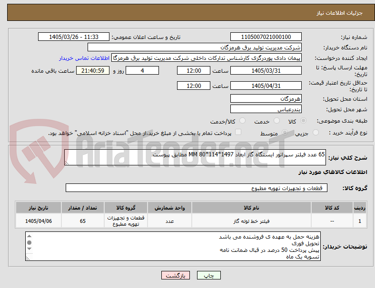The height and width of the screenshot is (288, 375).
Task: Click the نام کالا column header
Action: [x=251, y=208]
